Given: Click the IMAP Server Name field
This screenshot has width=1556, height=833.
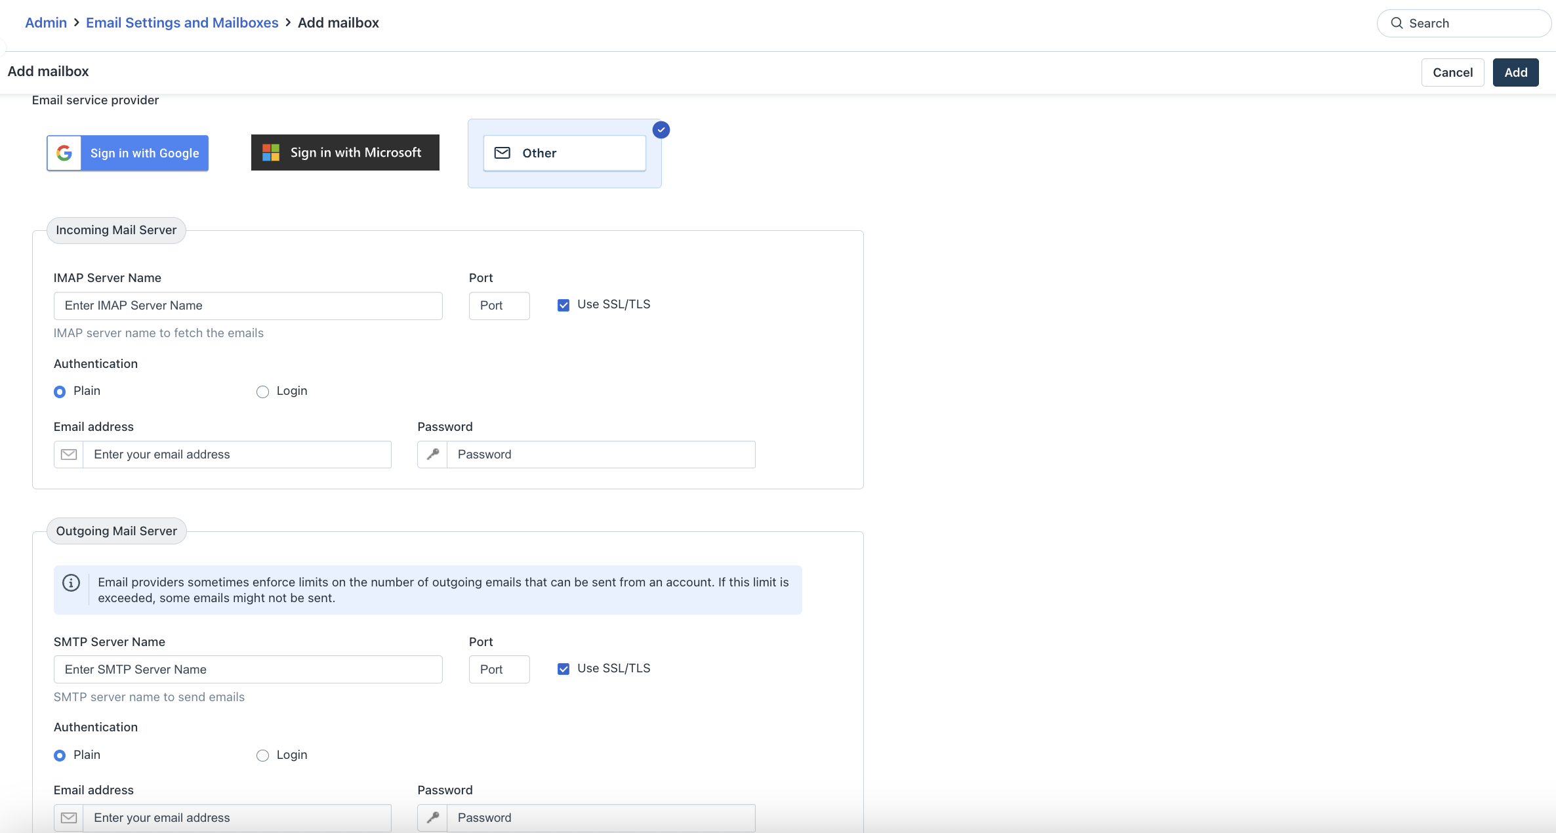Looking at the screenshot, I should click(248, 306).
